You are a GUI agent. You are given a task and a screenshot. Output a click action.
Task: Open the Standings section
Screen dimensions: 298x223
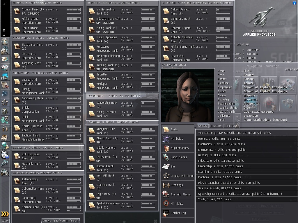pos(178,185)
